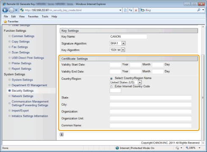Open the Favorites menu
Screen dimensions: 207x152
(x=33, y=16)
